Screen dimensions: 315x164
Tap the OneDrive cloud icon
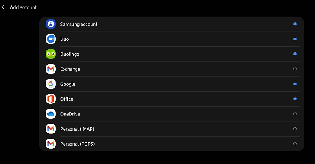click(x=51, y=114)
